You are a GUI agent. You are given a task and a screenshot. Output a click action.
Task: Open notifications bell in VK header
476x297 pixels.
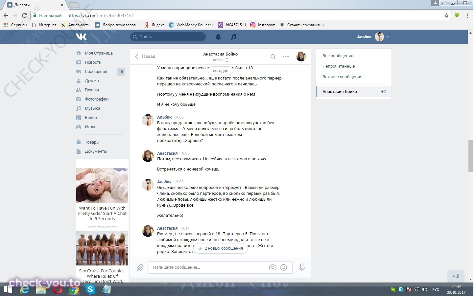pos(218,37)
